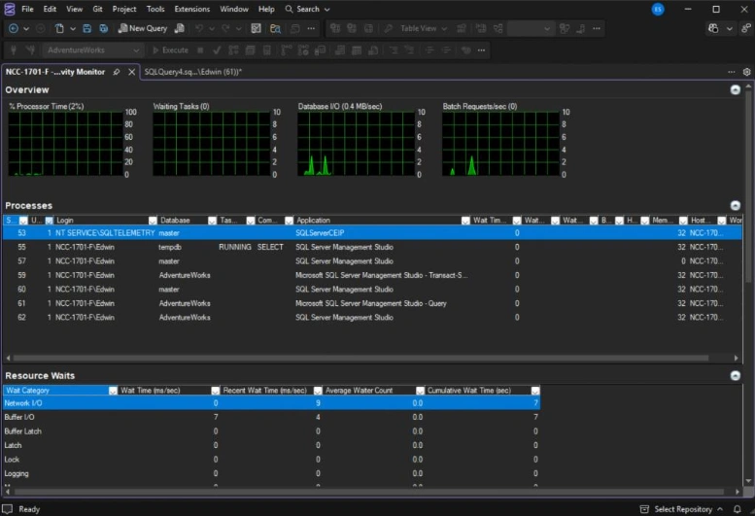The image size is (755, 516).
Task: Click the Redo arrow icon
Action: pyautogui.click(x=225, y=28)
